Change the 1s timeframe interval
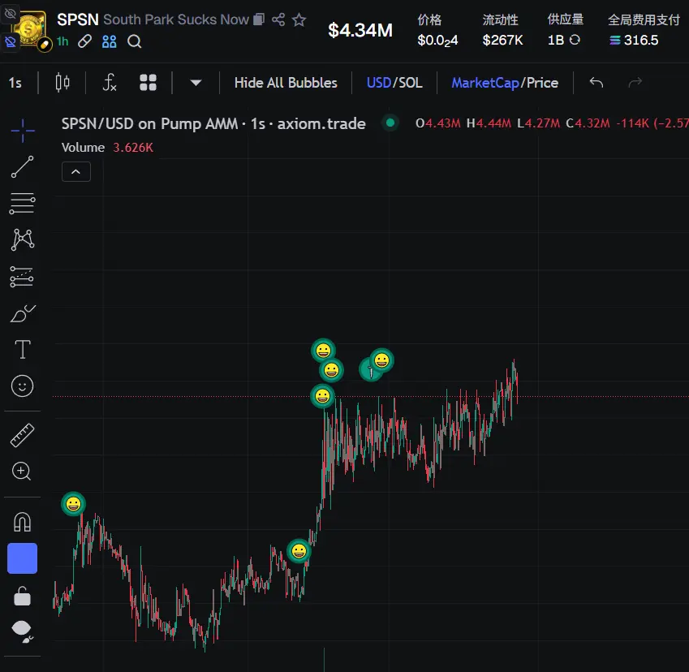 click(x=15, y=83)
